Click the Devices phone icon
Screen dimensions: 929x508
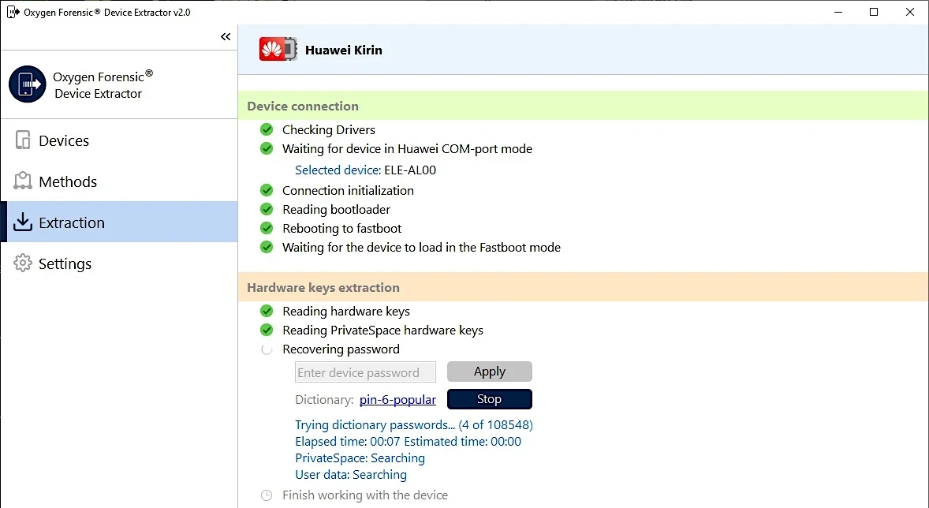[x=23, y=140]
